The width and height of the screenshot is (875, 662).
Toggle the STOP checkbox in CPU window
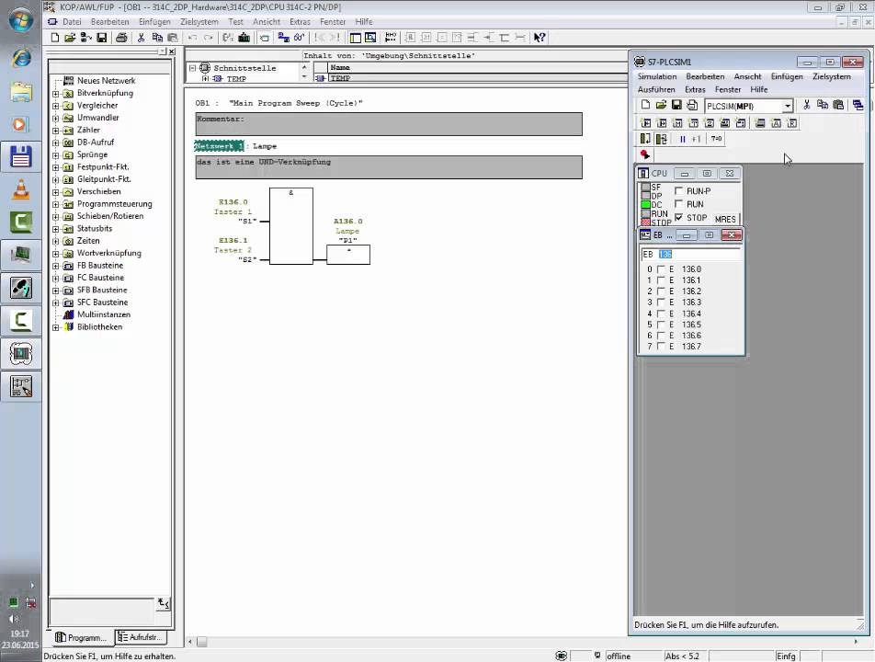[x=678, y=217]
